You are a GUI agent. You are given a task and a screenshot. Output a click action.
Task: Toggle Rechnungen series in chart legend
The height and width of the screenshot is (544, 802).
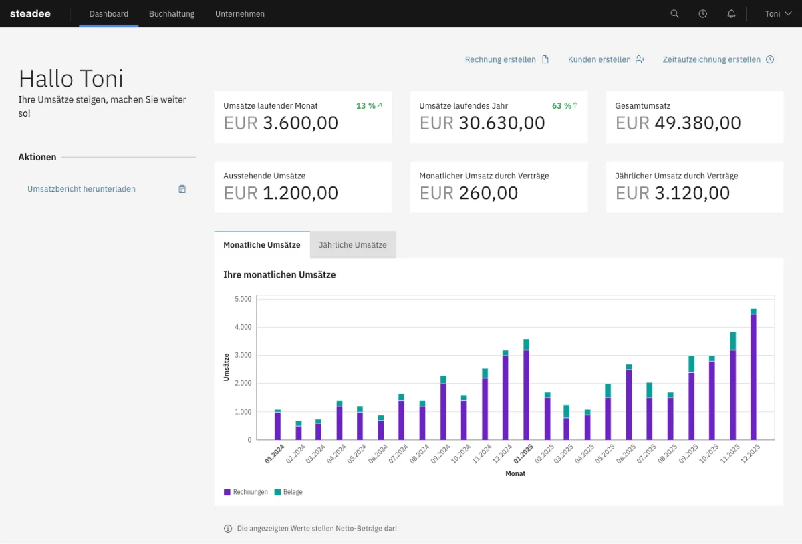point(246,492)
